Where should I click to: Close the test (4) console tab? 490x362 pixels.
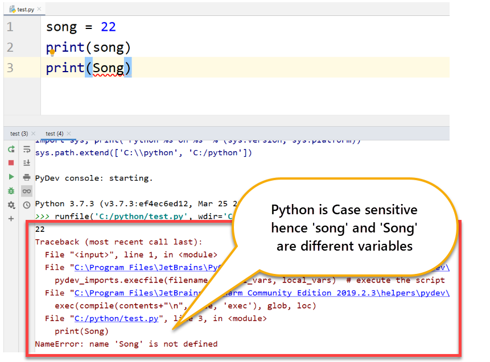(x=69, y=134)
